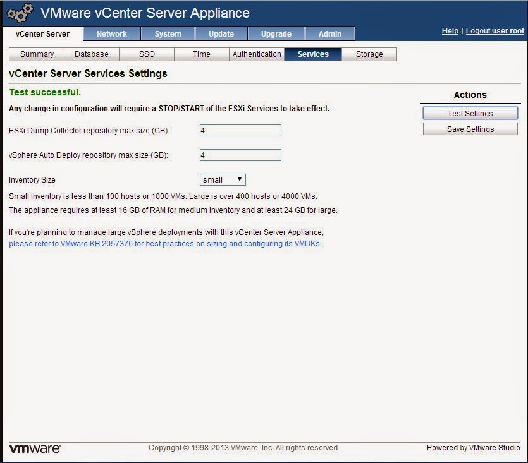Open the Admin tab
The image size is (528, 463).
(x=330, y=34)
